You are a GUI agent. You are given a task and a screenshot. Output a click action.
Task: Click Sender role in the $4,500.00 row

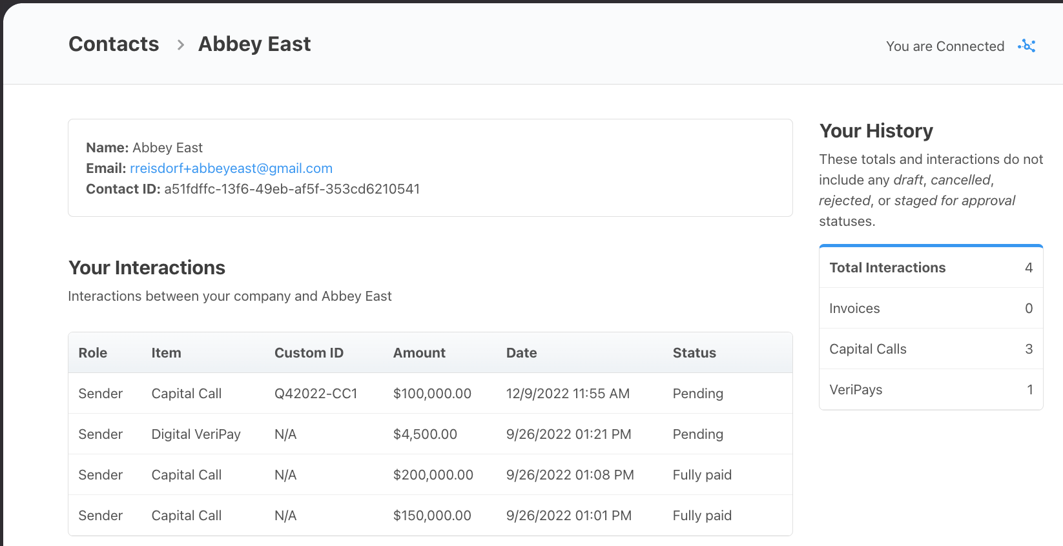pyautogui.click(x=101, y=434)
